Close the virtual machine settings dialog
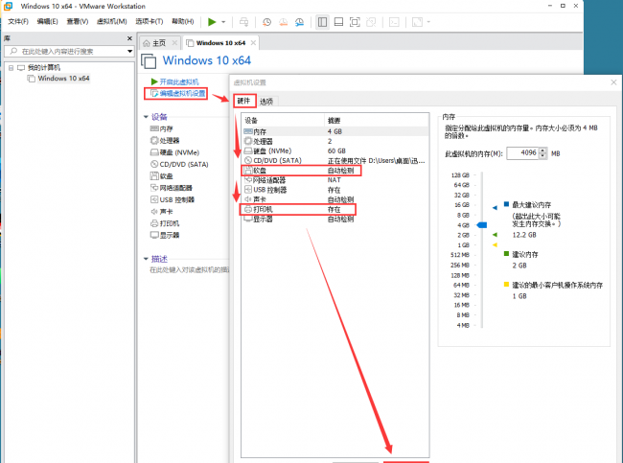623x463 pixels. coord(613,82)
